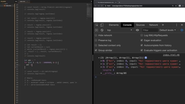
Task: Open the Default levels dropdown
Action: tap(168, 30)
